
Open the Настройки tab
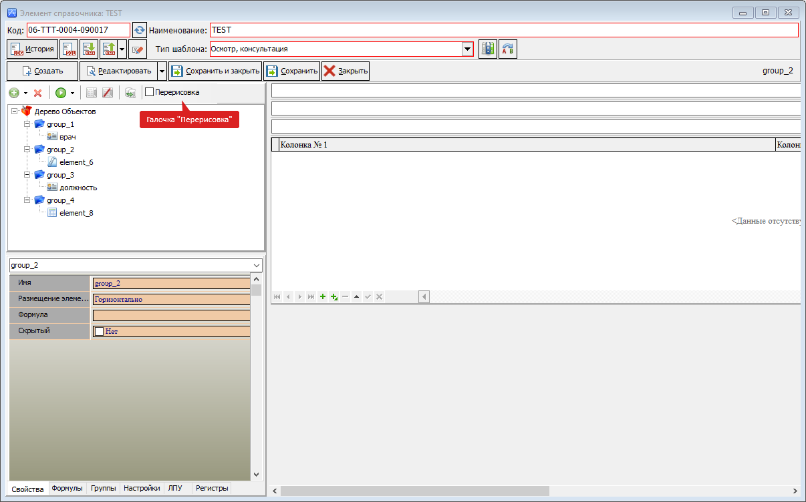click(142, 489)
